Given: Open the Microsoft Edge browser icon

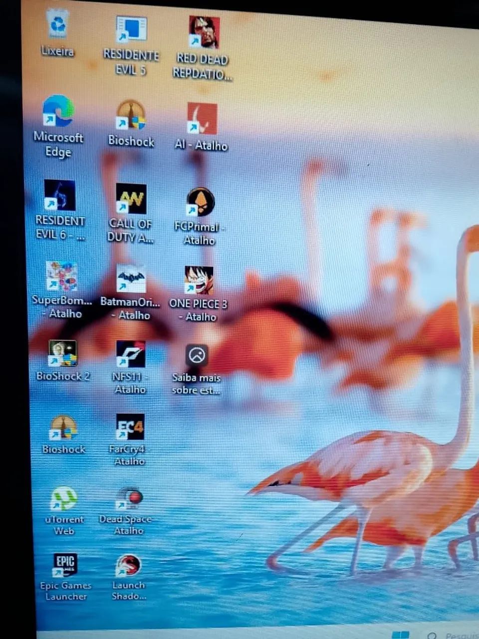Looking at the screenshot, I should coord(58,112).
